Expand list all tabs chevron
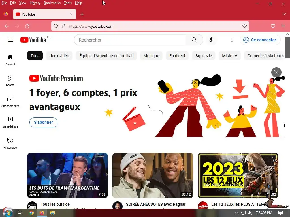Image resolution: width=290 pixels, height=217 pixels. point(284,14)
